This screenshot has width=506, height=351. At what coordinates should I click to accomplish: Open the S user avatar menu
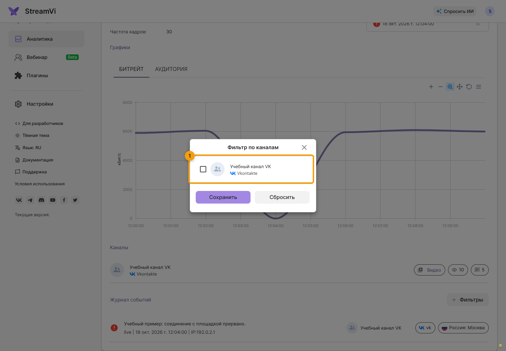[x=490, y=11]
